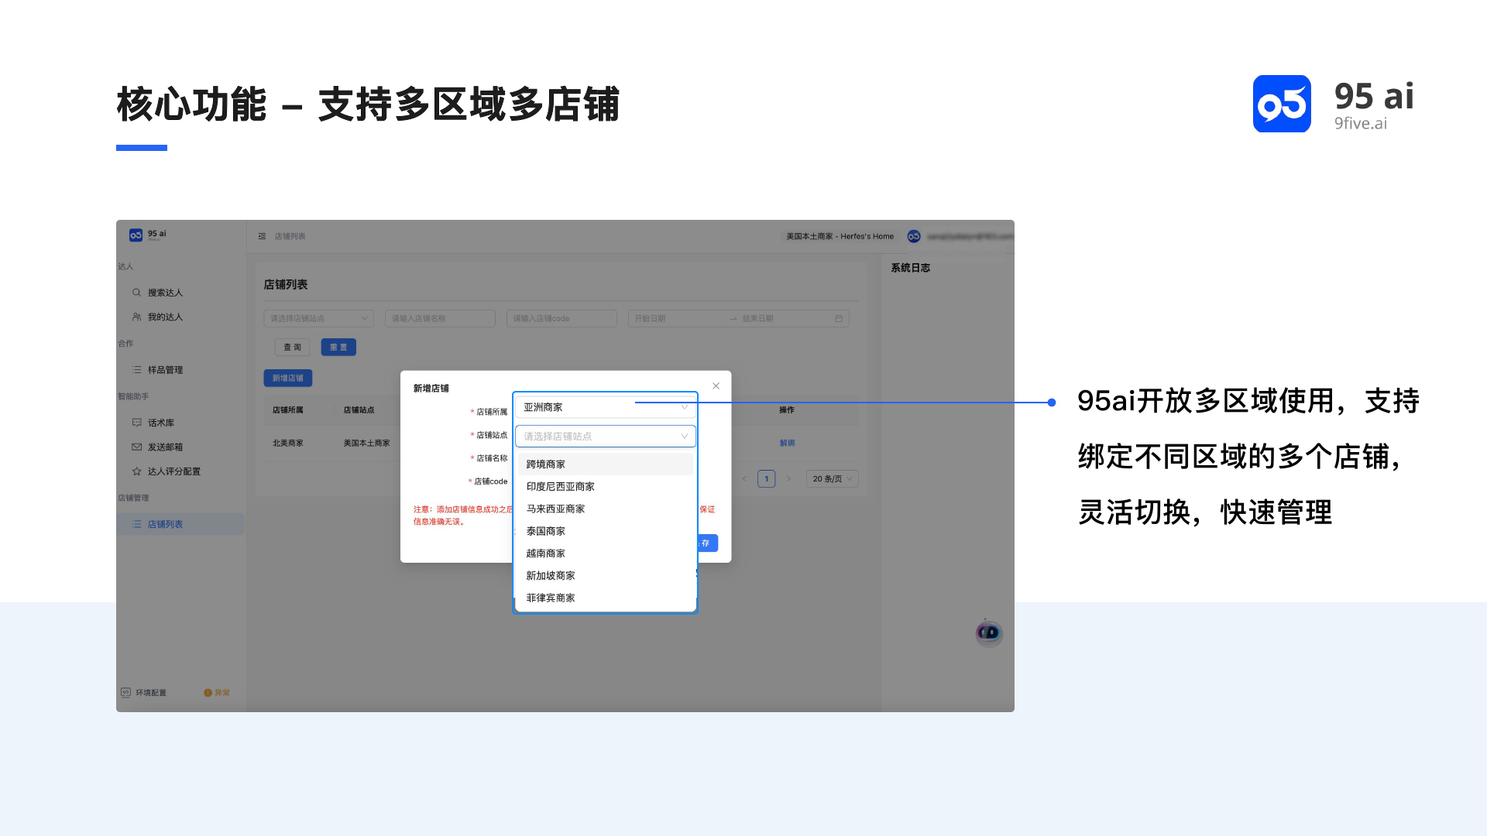The height and width of the screenshot is (836, 1487).
Task: Open the 搜索达人 menu item
Action: 165,293
